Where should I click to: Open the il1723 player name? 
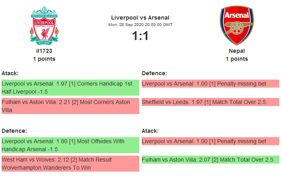(44, 51)
